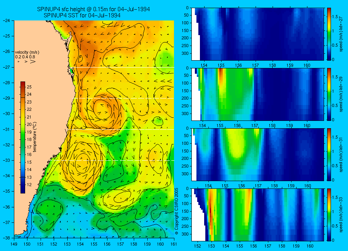Click the 'speed (m/s) lat=-33' label
The height and width of the screenshot is (251, 348).
coord(341,215)
